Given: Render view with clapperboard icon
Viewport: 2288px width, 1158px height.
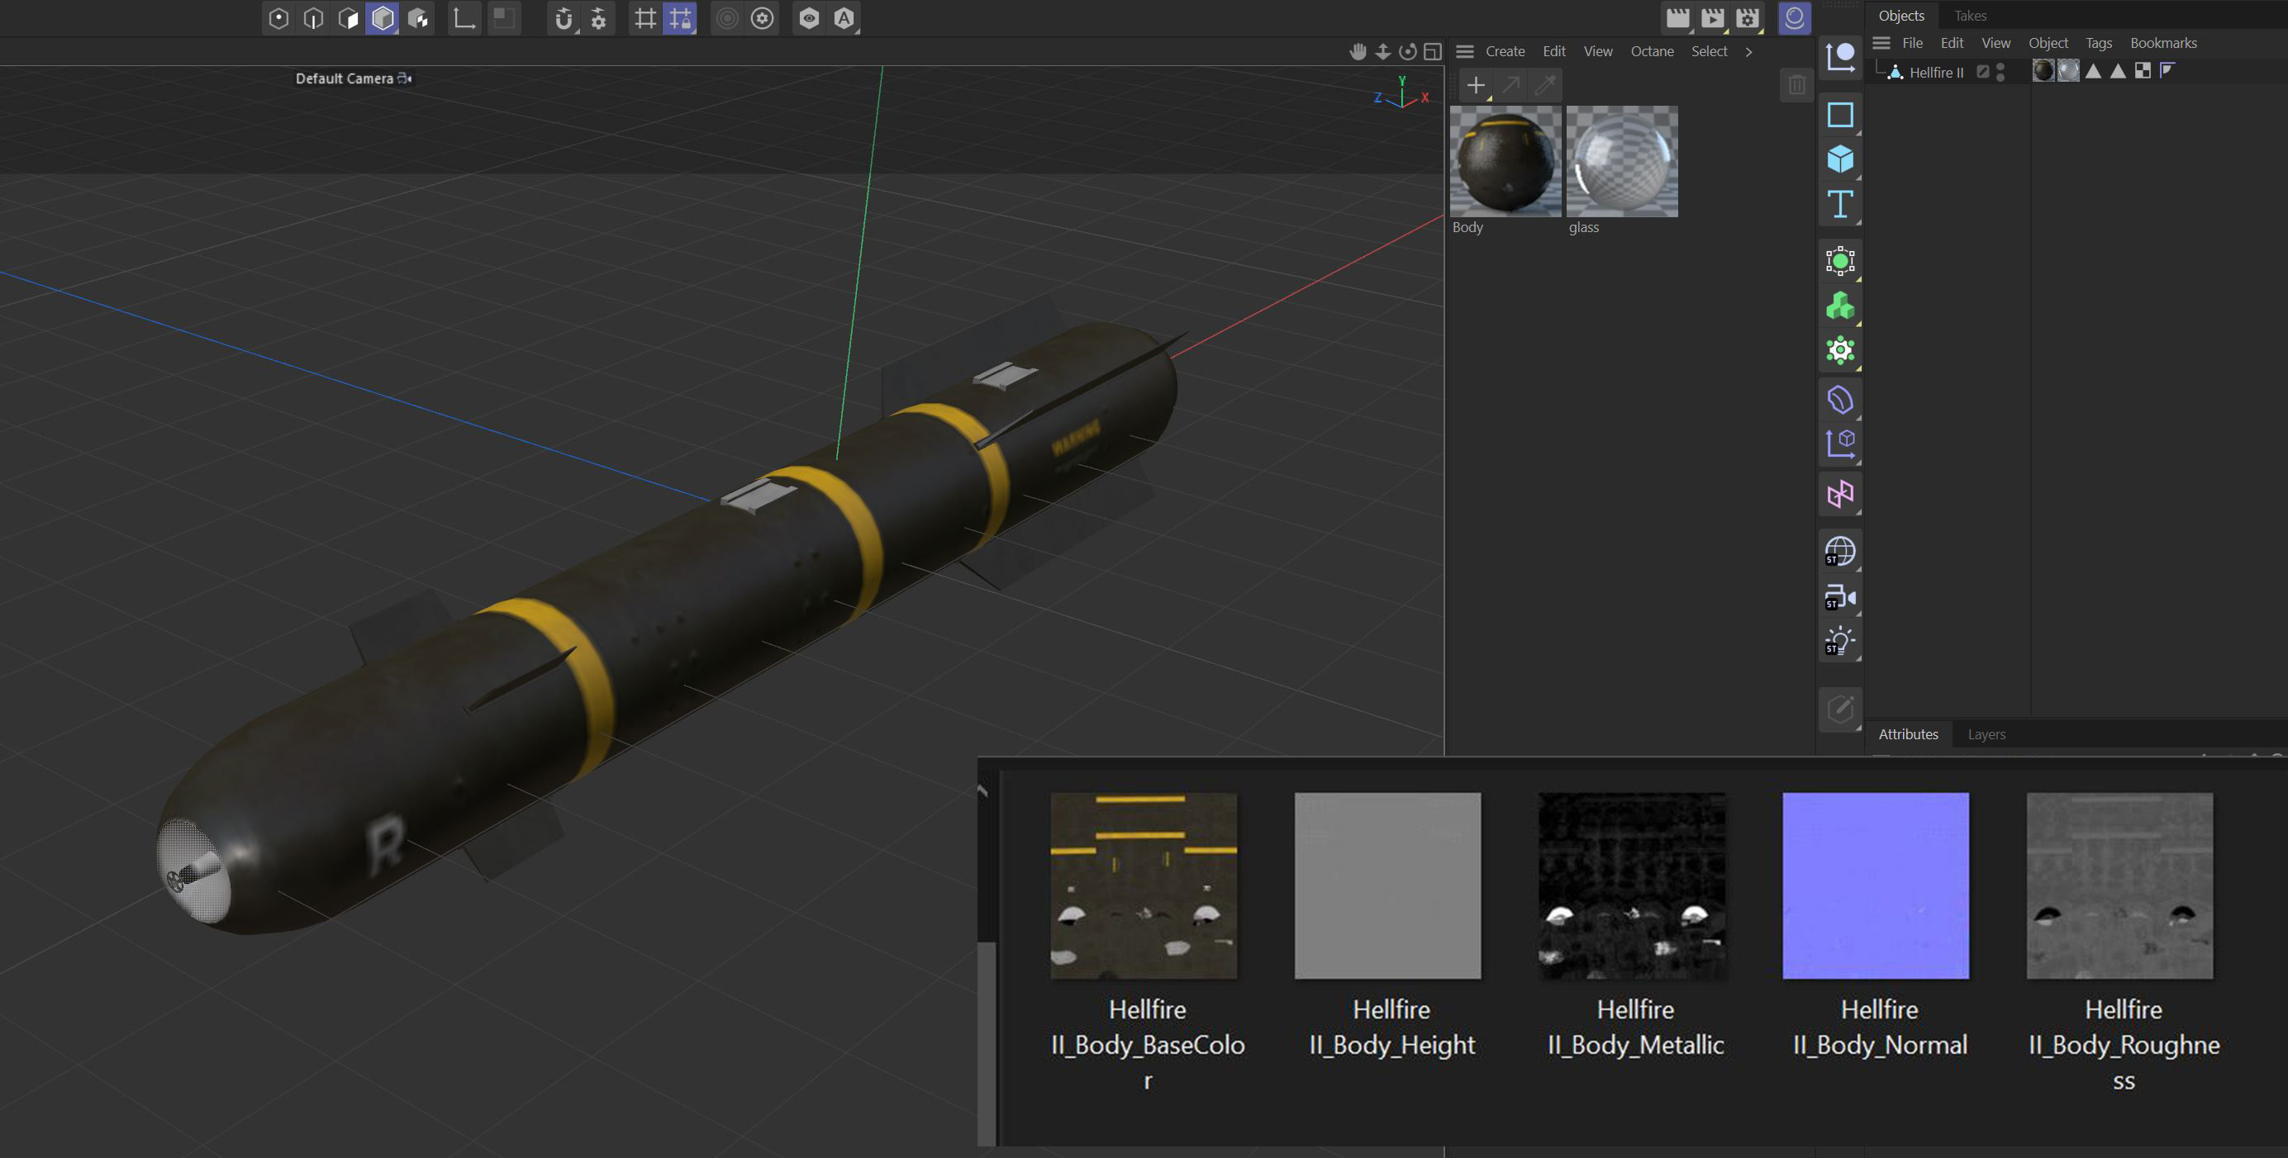Looking at the screenshot, I should [x=1678, y=19].
